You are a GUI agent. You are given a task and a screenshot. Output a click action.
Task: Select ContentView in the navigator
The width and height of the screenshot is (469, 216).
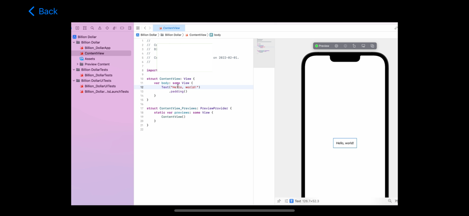click(101, 53)
